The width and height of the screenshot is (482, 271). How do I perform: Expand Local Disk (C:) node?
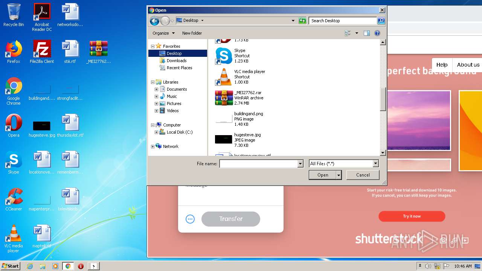pos(156,132)
